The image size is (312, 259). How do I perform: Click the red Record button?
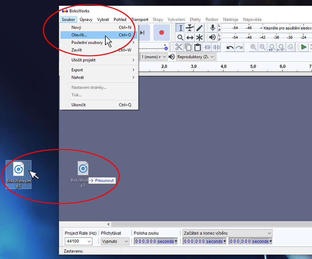coord(162,33)
